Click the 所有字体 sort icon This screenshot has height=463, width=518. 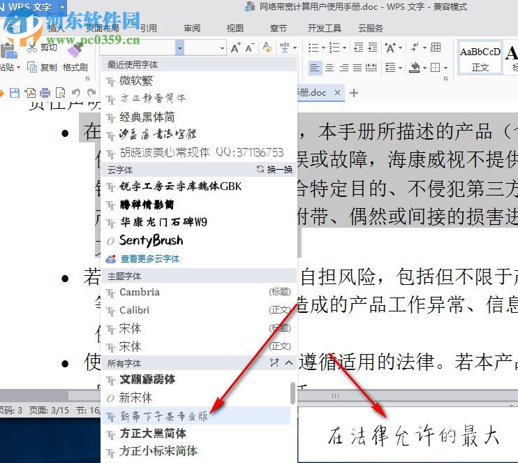[x=274, y=363]
